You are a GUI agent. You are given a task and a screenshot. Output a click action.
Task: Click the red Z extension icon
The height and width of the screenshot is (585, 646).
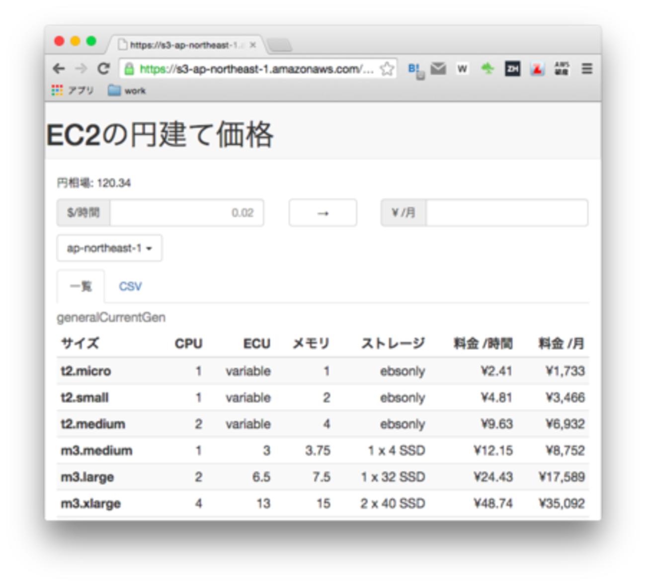pyautogui.click(x=537, y=69)
